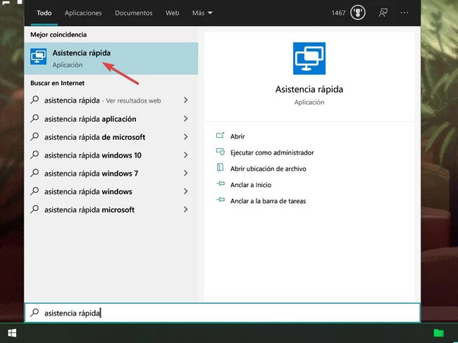Click the Anclar a Inicio pin option
This screenshot has width=458, height=343.
tap(250, 185)
